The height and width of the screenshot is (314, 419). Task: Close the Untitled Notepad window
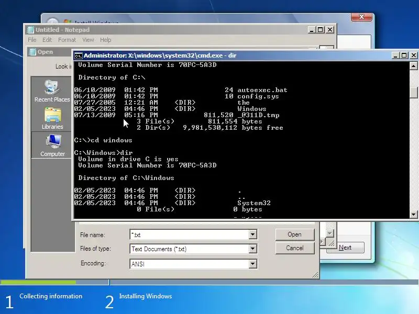click(x=330, y=30)
